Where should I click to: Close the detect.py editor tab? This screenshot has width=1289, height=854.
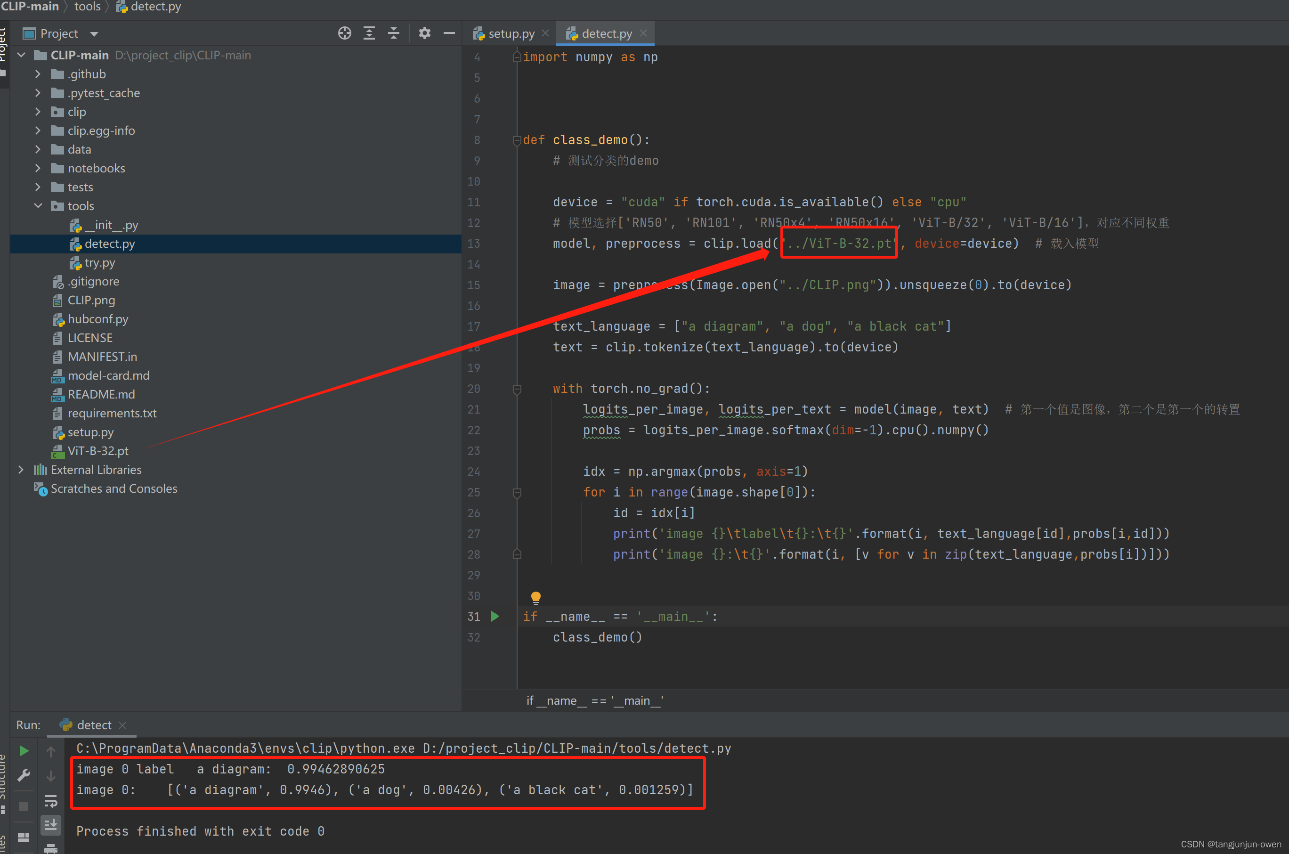643,33
